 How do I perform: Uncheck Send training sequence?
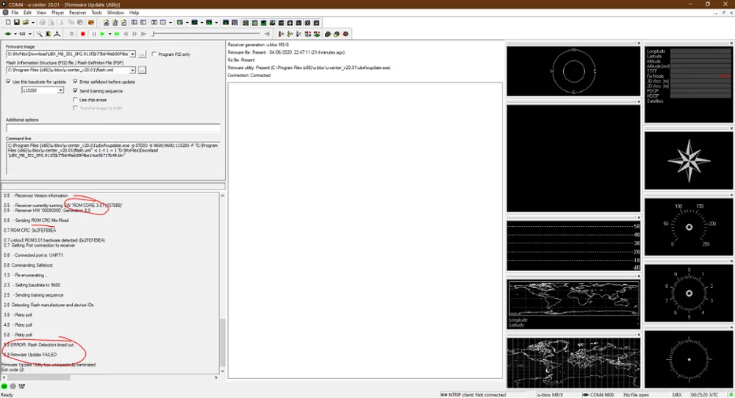[76, 90]
